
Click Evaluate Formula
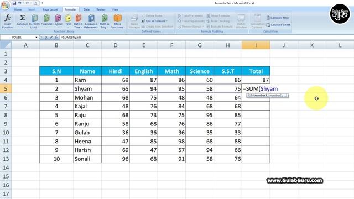[x=220, y=27]
